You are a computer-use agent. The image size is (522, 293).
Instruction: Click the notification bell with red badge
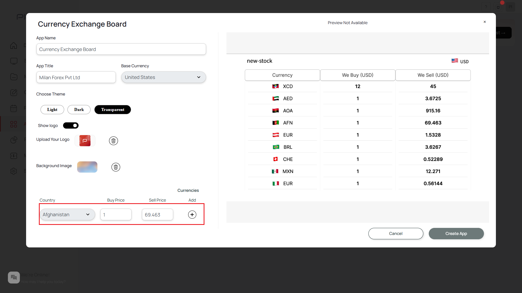pos(499,7)
